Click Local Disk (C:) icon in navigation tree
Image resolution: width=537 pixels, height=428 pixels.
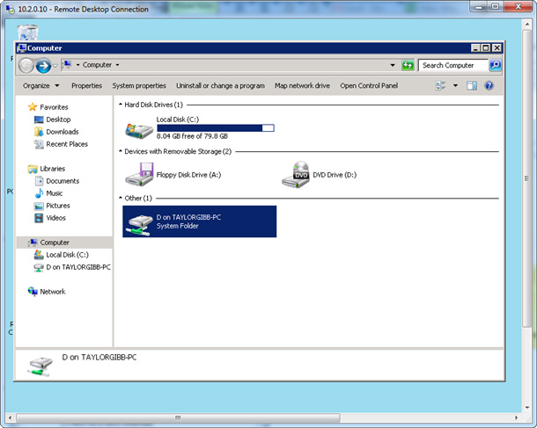coord(39,255)
